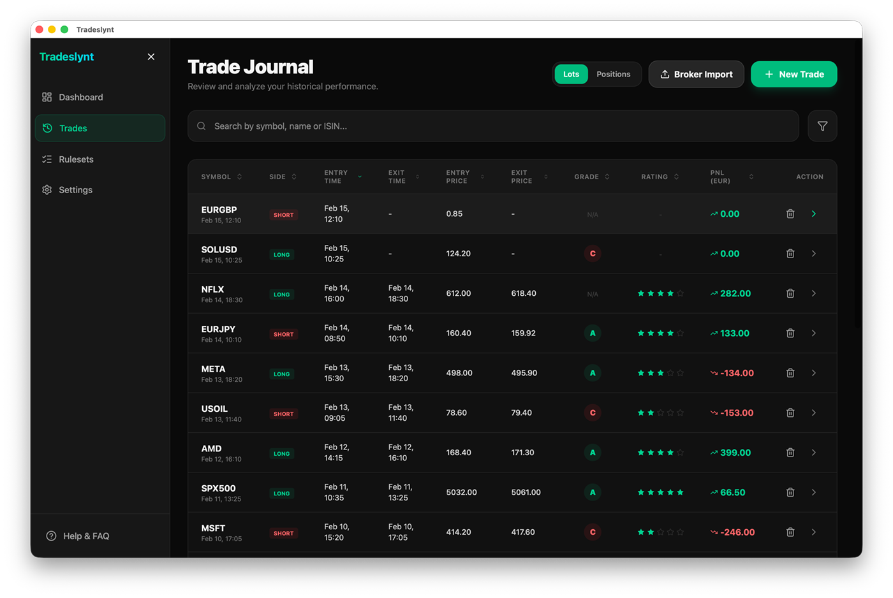Open Help & FAQ link
Viewport: 893px width, 598px height.
(x=78, y=536)
